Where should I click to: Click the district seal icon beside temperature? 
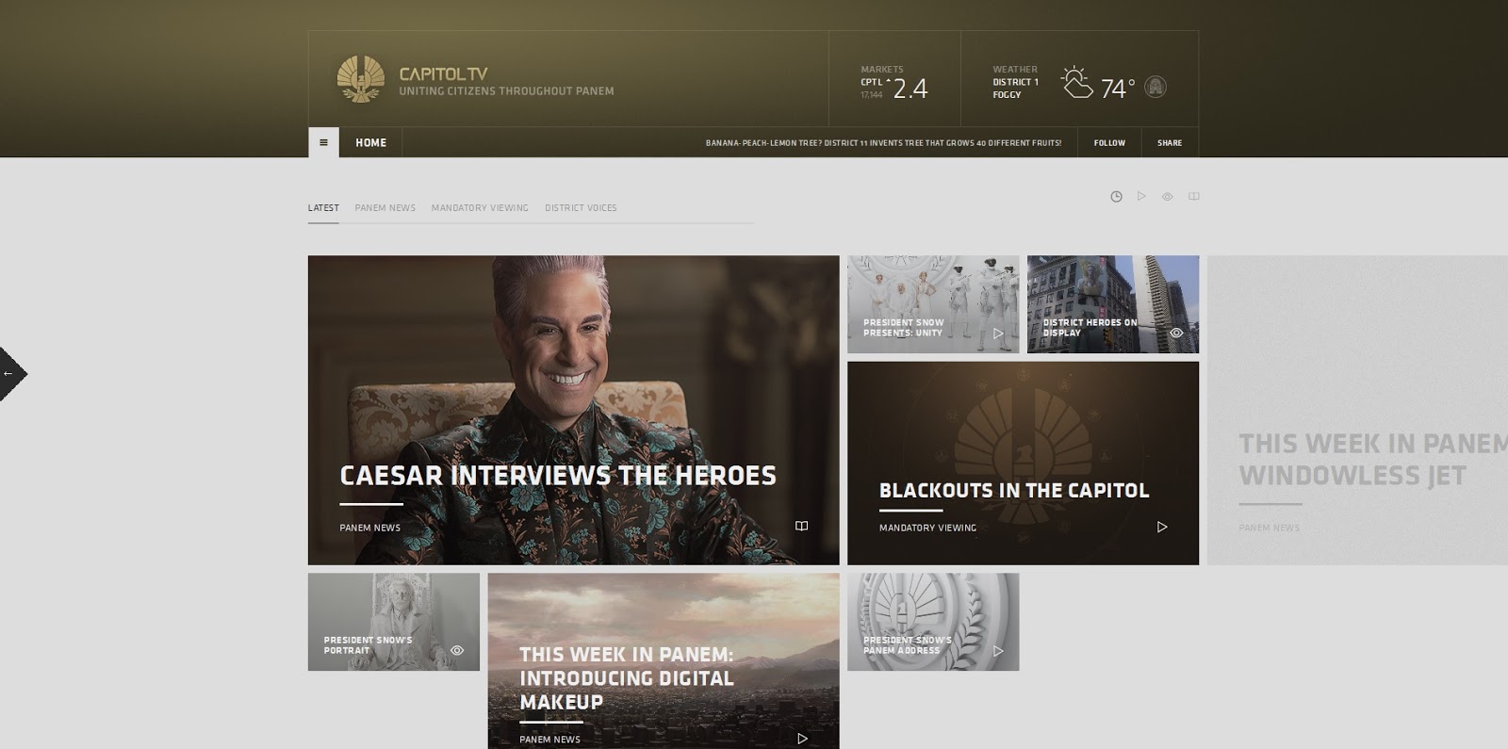click(1156, 87)
